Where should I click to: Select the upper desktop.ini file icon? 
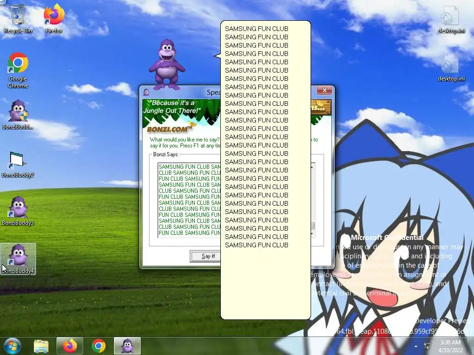tap(451, 18)
